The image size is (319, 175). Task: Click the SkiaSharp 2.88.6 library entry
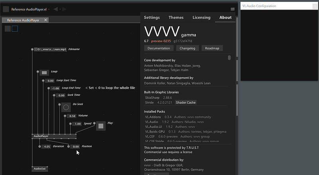[158, 98]
